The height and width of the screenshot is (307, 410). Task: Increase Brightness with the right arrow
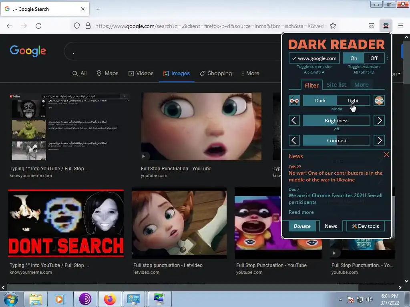379,120
